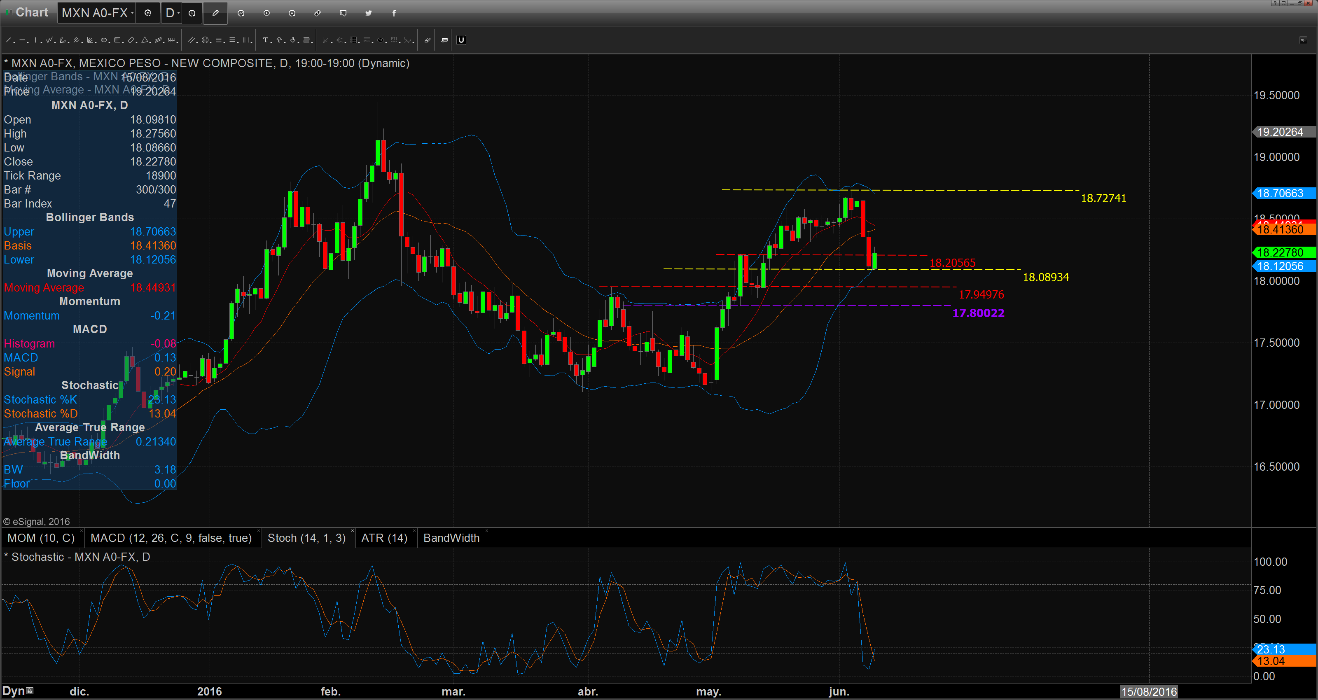Open the D interval dropdown
Image resolution: width=1318 pixels, height=700 pixels.
coord(171,13)
